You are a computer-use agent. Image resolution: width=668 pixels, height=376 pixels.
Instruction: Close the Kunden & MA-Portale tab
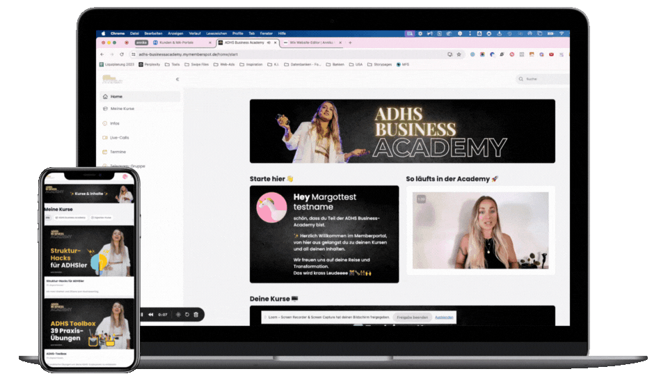210,42
